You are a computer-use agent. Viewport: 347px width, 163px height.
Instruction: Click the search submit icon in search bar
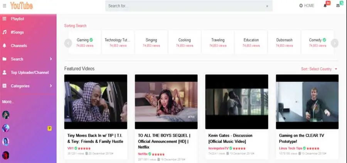[x=267, y=6]
